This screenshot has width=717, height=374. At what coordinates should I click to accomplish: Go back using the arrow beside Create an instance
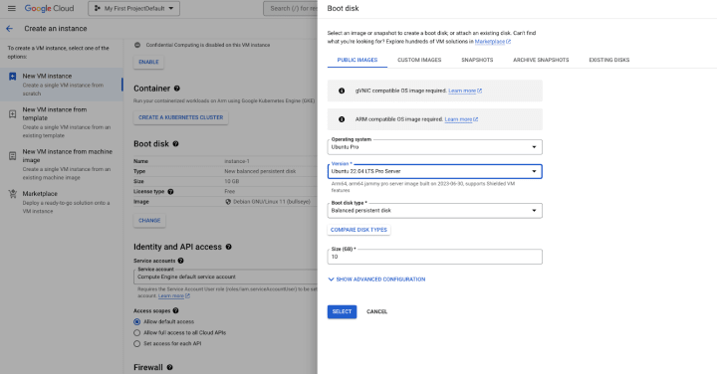(x=10, y=28)
